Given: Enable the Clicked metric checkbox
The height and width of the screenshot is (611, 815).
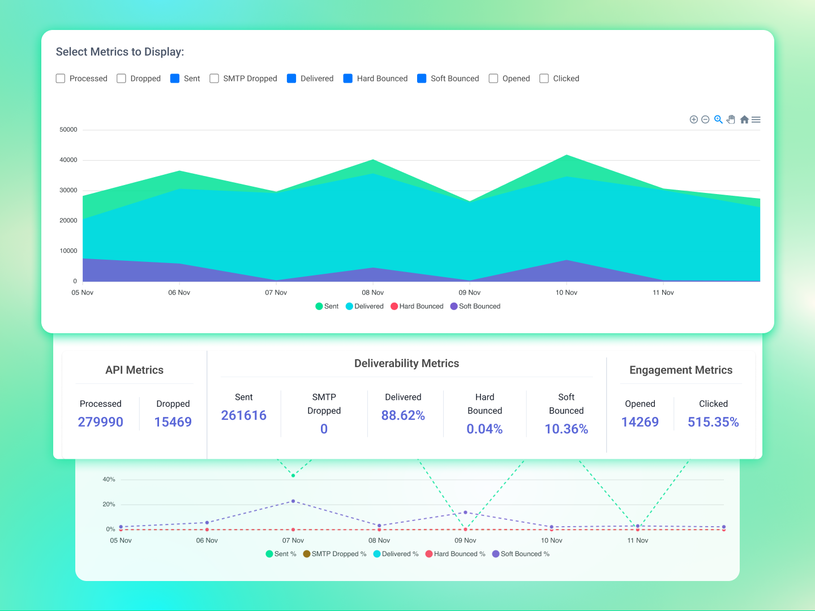Looking at the screenshot, I should pyautogui.click(x=544, y=79).
